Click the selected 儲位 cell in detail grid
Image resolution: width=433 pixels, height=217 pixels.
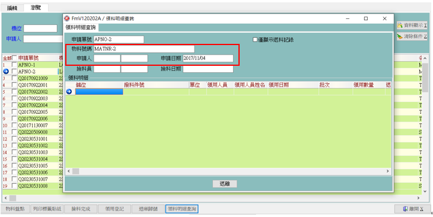pos(99,92)
